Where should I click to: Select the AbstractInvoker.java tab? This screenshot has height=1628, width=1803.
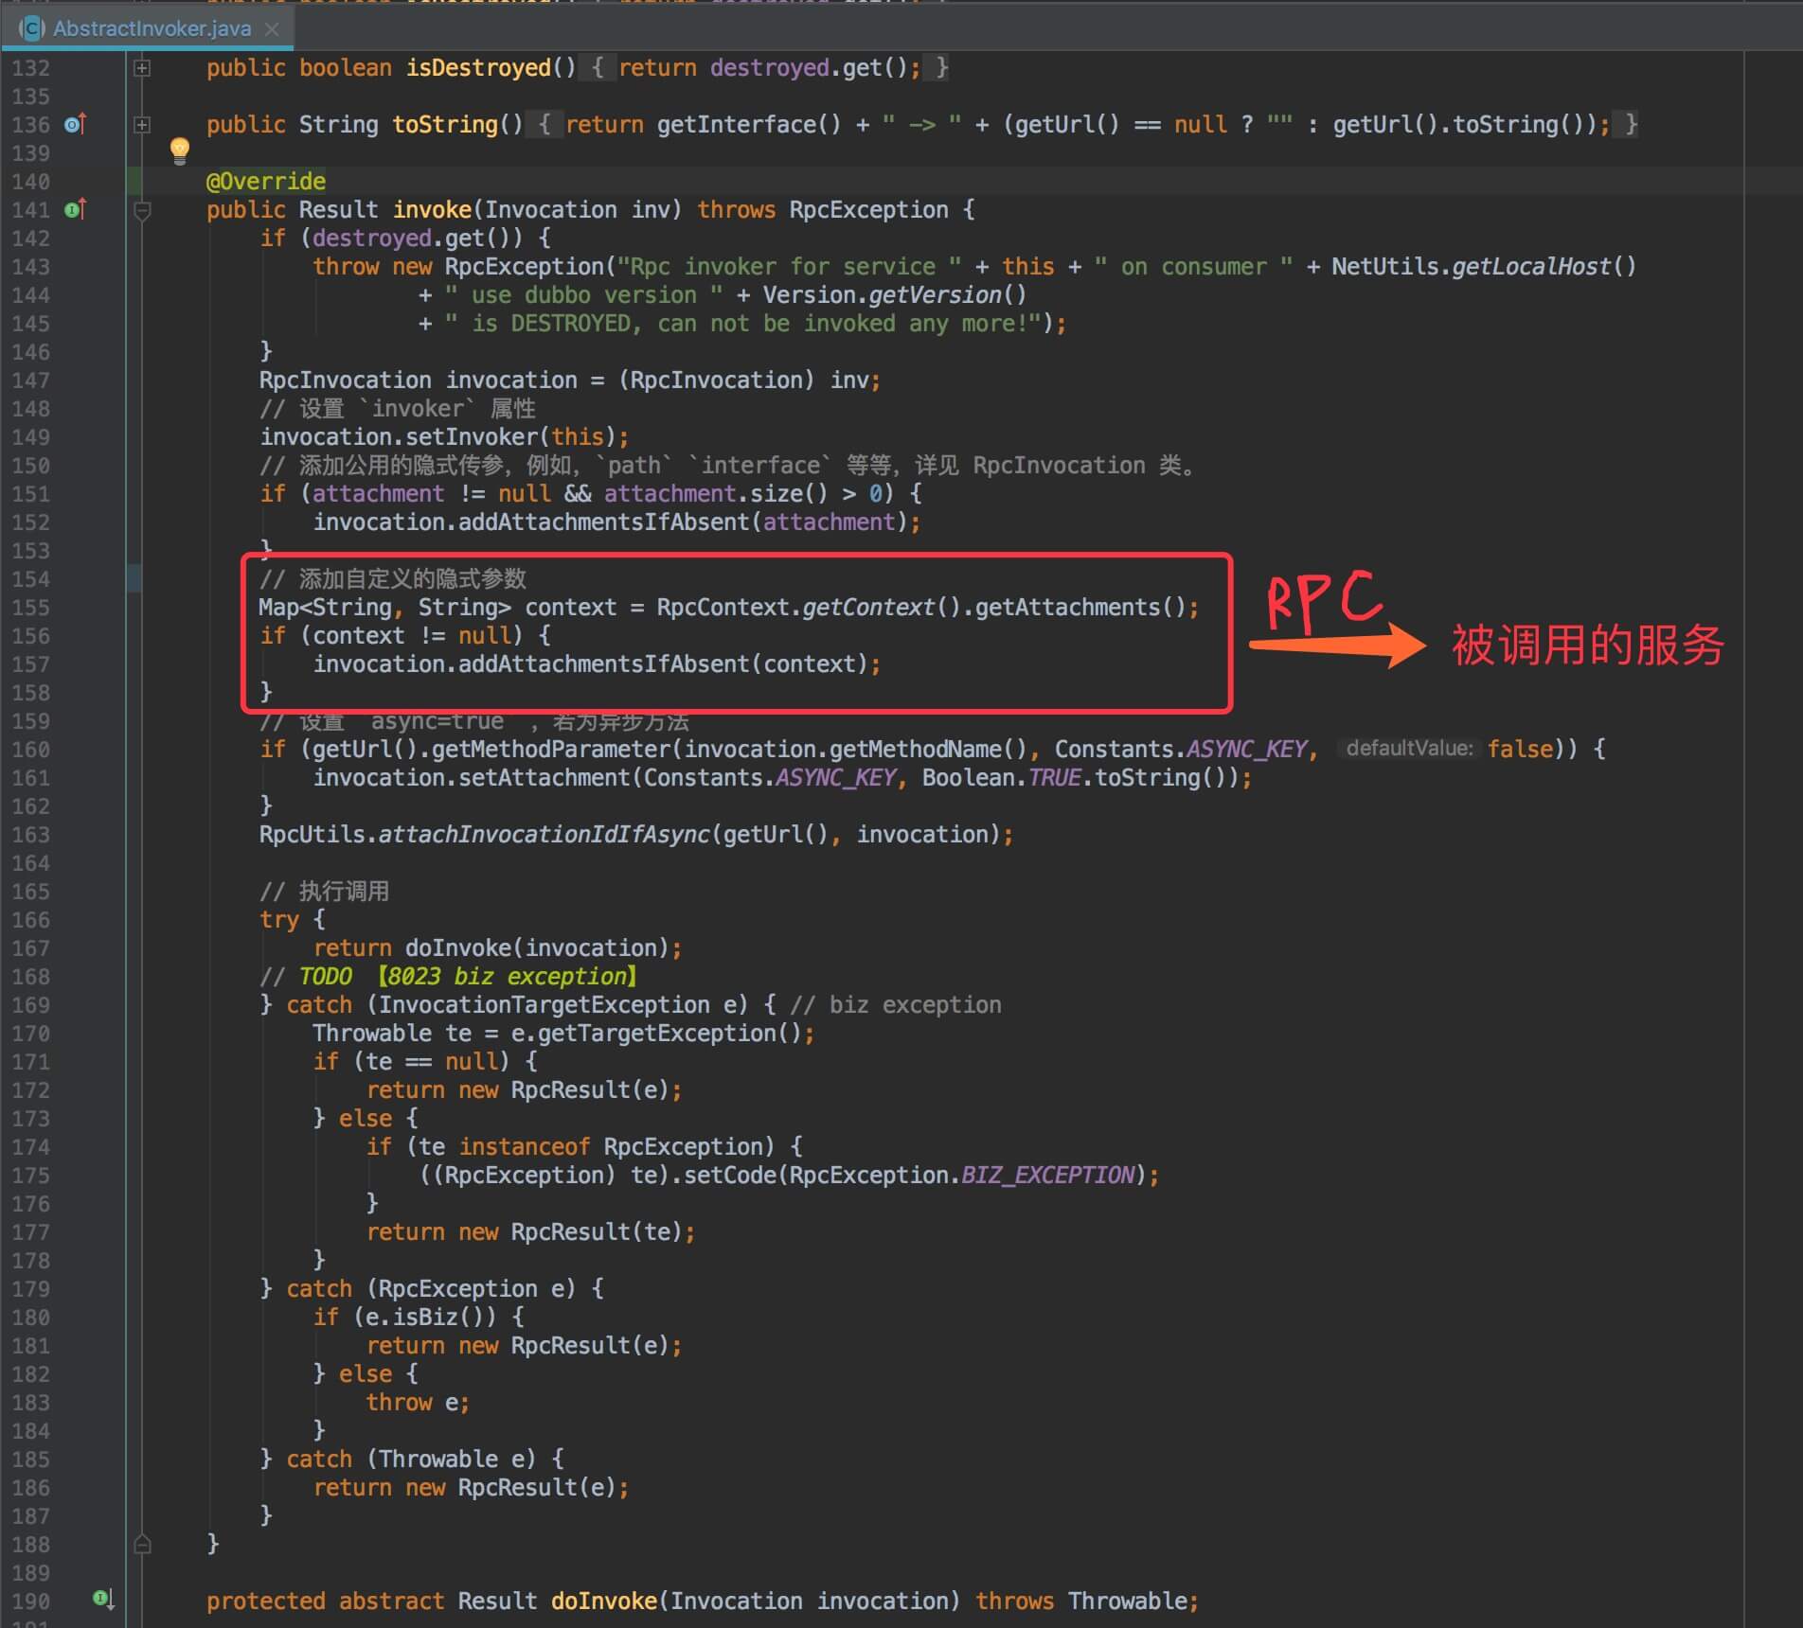152,28
